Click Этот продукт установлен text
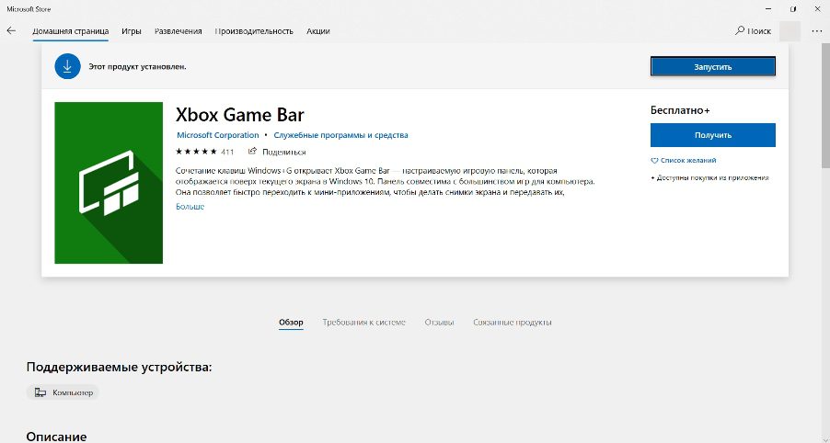 pyautogui.click(x=138, y=67)
